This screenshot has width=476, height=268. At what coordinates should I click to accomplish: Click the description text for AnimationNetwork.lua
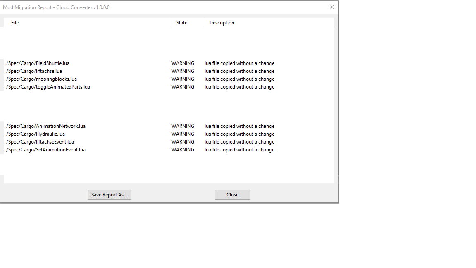click(x=239, y=126)
